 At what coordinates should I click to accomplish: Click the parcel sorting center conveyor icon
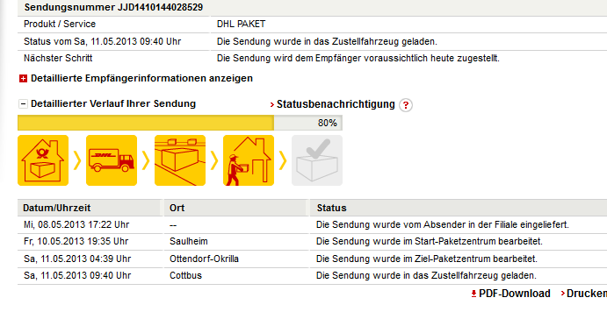180,160
